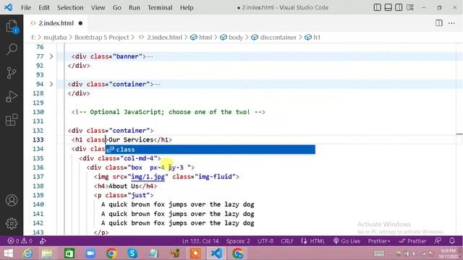Expand folded container div at line 94
This screenshot has width=463, height=260.
click(51, 84)
